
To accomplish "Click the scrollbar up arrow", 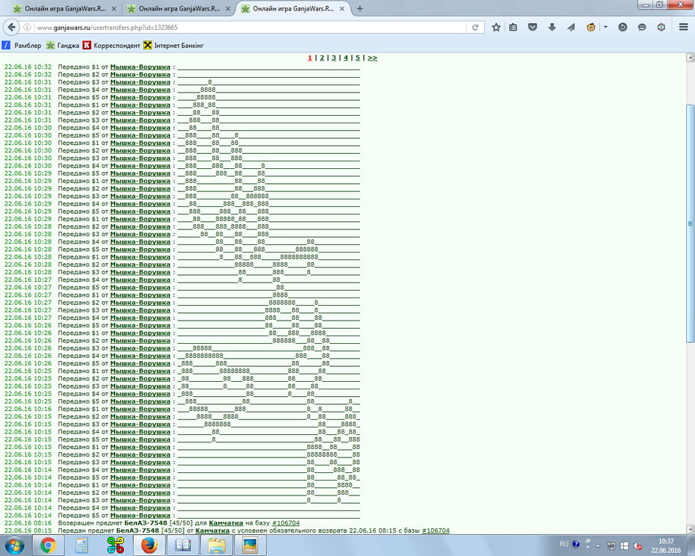I will coord(690,58).
